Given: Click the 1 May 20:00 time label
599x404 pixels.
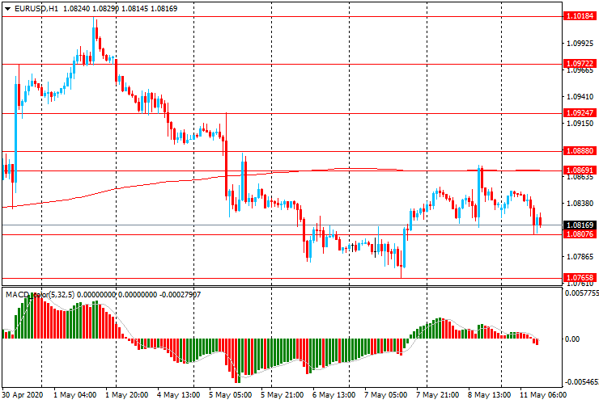Looking at the screenshot, I should coord(128,395).
